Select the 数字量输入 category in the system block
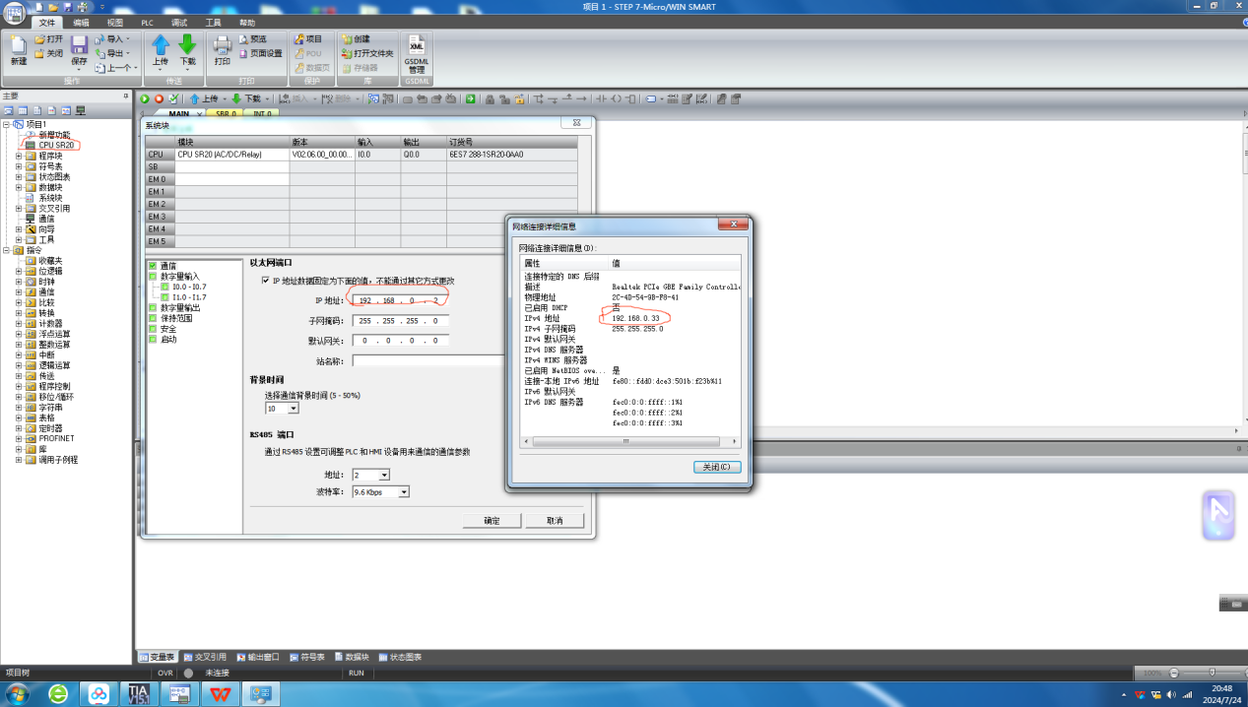1248x707 pixels. click(173, 277)
